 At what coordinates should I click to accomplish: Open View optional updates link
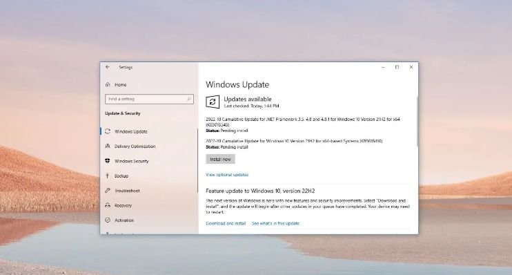point(227,175)
